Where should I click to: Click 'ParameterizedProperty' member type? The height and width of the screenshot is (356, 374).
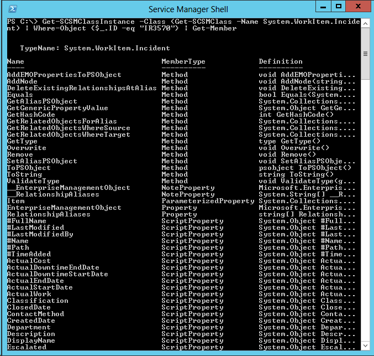(x=208, y=201)
